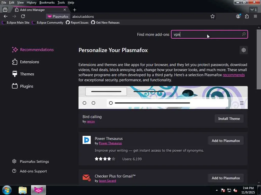
Task: Bookmark this page with the star icon
Action: coord(212,16)
